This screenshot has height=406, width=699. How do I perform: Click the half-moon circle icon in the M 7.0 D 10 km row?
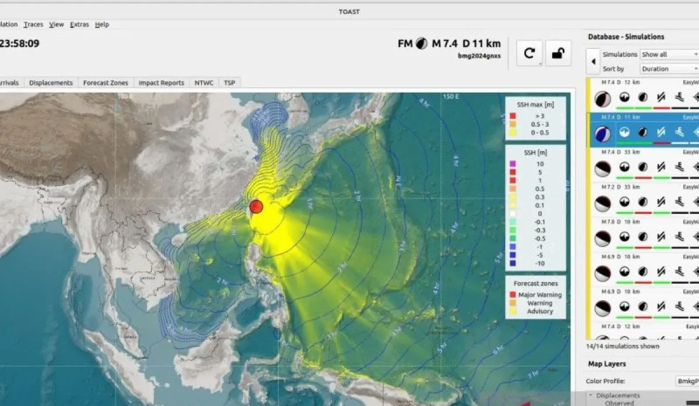click(642, 237)
